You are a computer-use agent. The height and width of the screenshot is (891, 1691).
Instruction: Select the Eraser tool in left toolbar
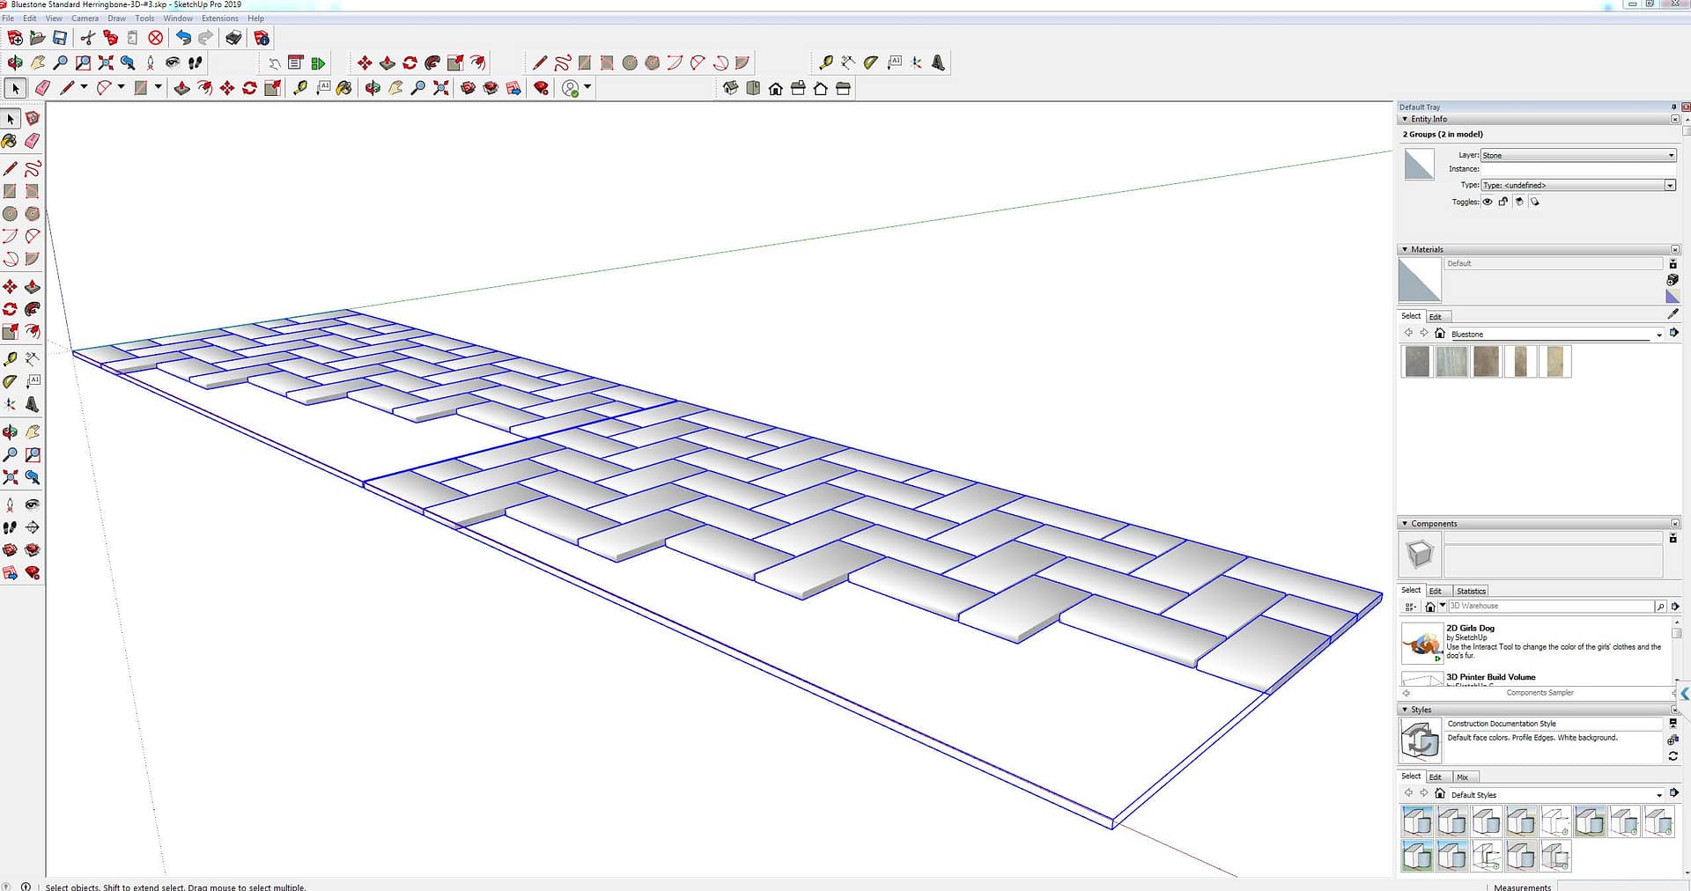33,141
